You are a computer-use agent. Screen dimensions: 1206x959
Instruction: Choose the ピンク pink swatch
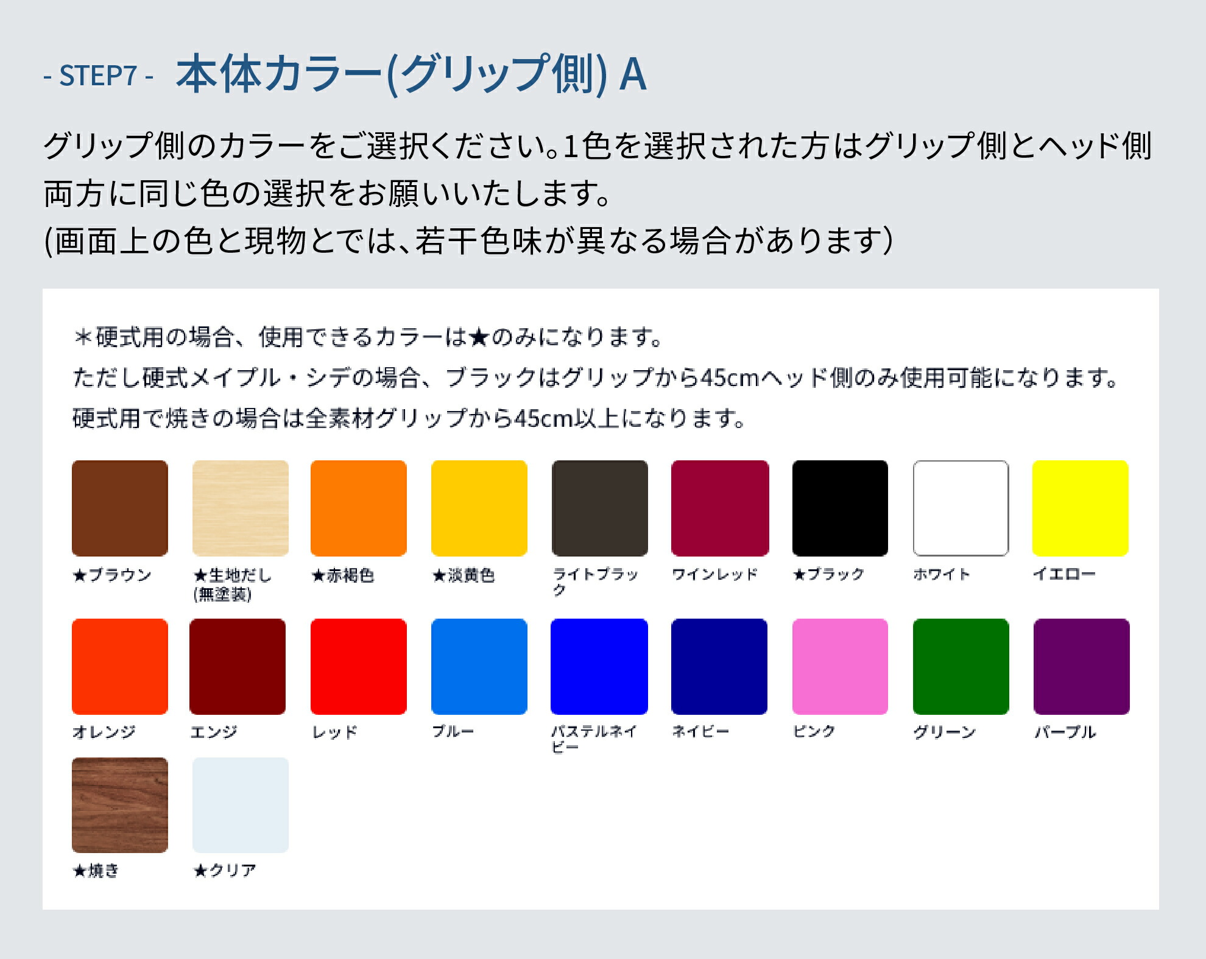[x=840, y=666]
